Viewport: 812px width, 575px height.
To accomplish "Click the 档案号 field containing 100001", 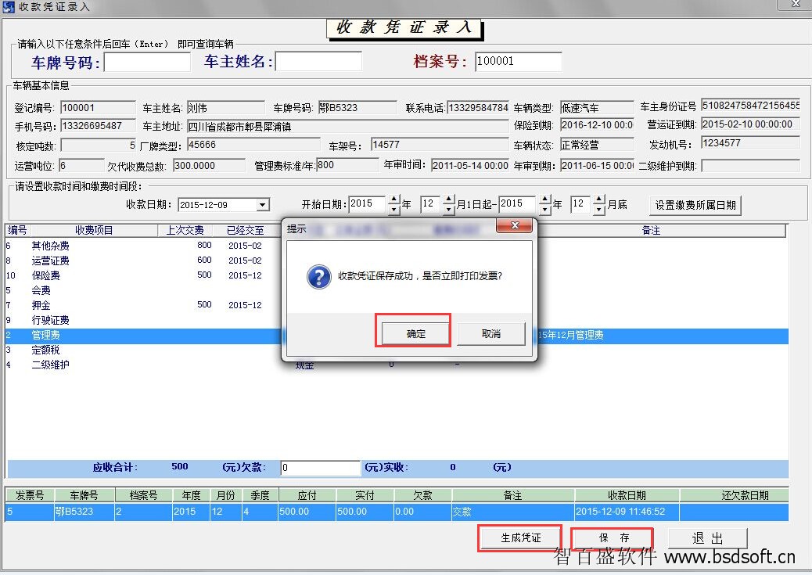I will 518,62.
